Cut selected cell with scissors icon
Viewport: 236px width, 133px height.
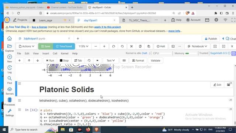tap(132, 46)
